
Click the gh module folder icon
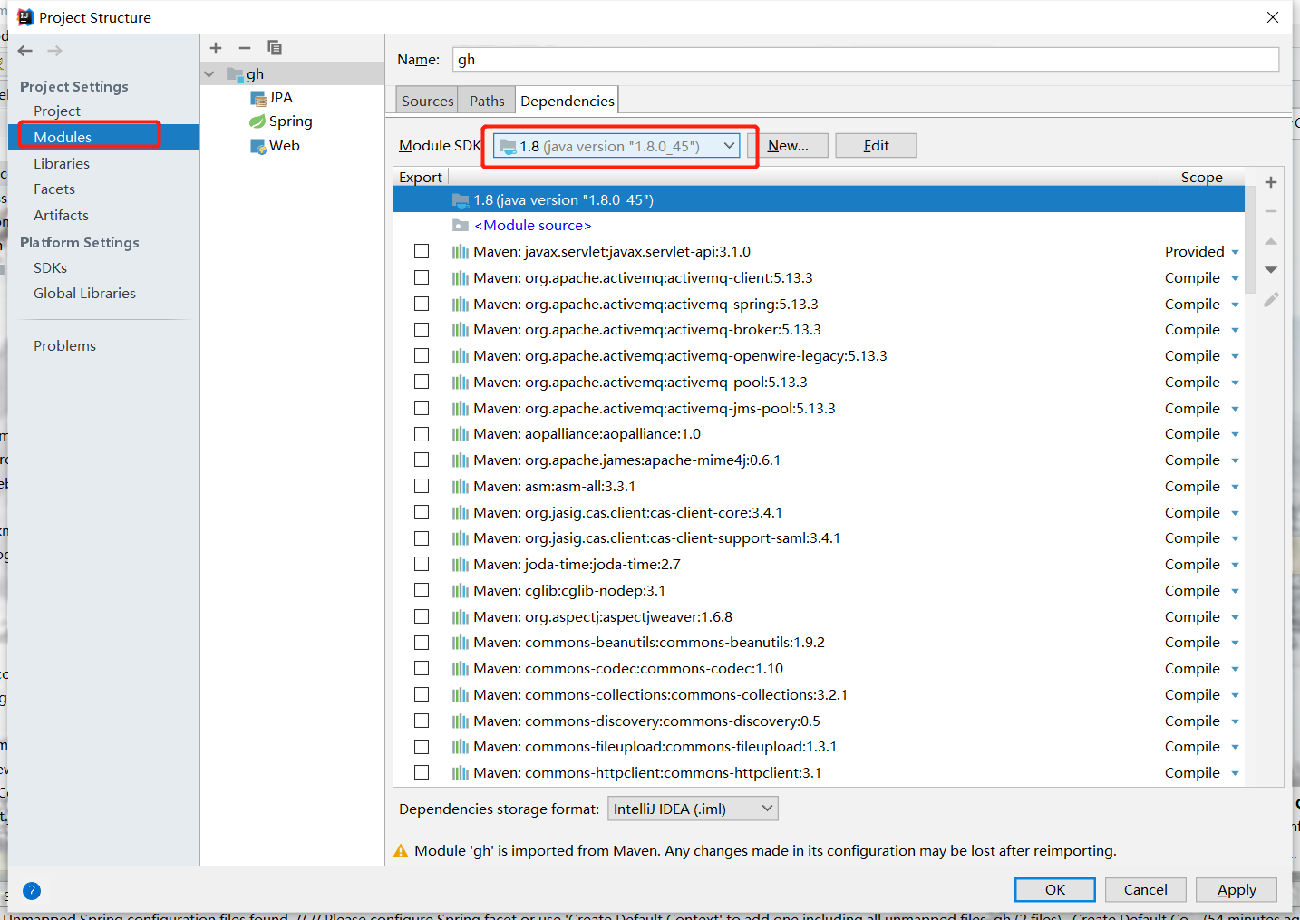tap(236, 74)
